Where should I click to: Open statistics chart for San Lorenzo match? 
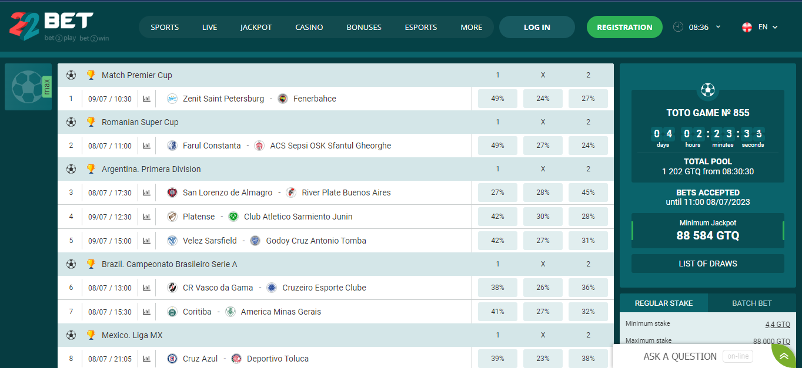(x=146, y=193)
